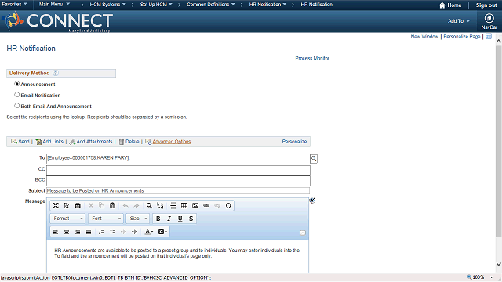Toggle strikethrough formatting
Viewport: 502px width, 282px height.
[191, 219]
